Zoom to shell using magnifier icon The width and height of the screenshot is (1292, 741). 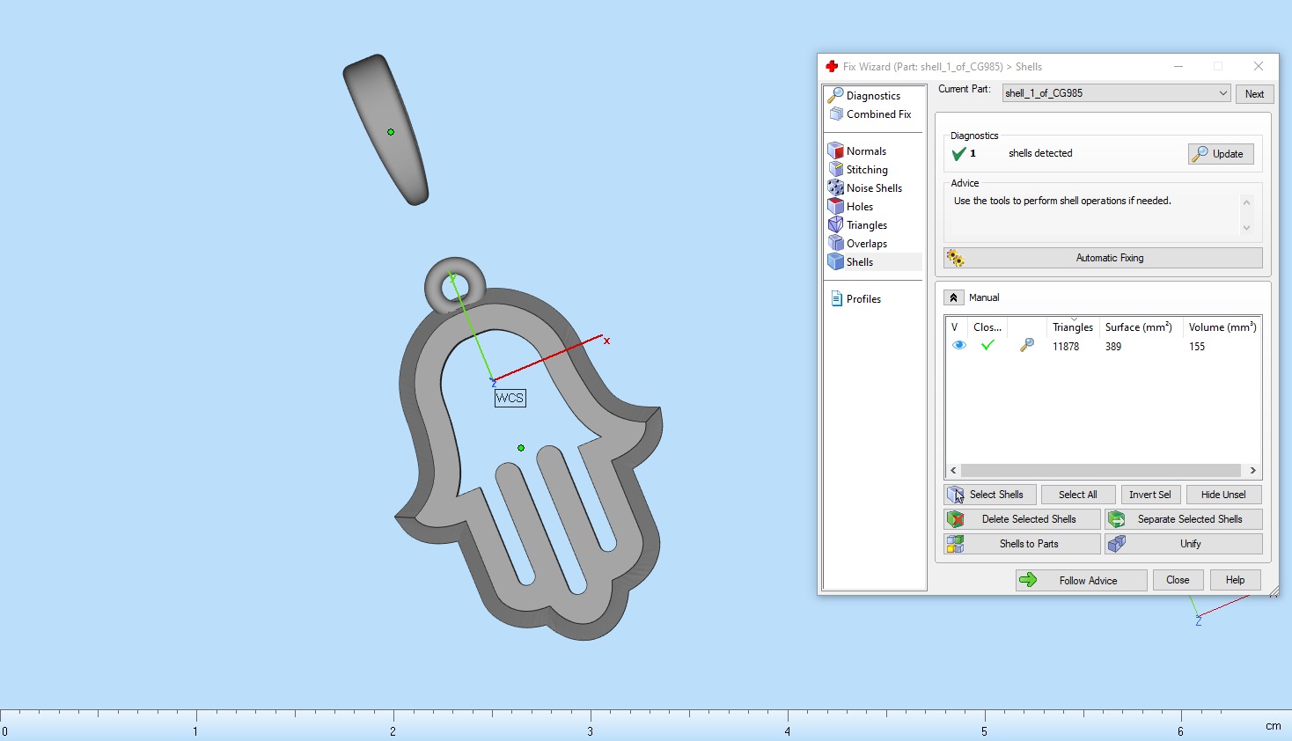click(x=1026, y=346)
